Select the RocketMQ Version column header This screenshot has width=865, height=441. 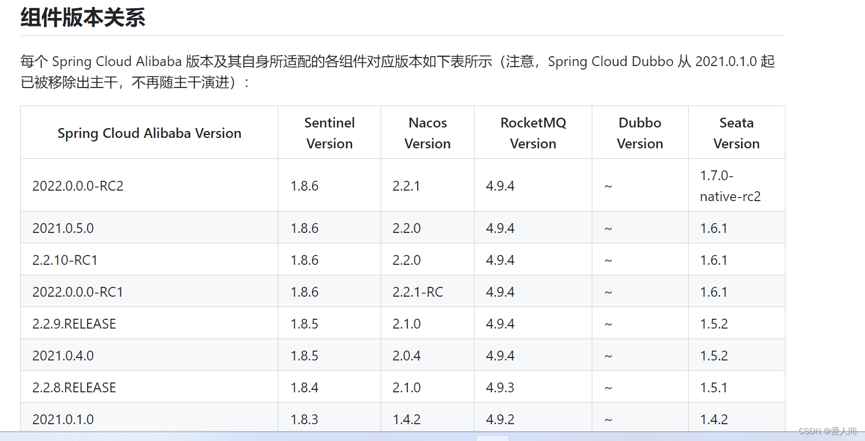point(533,133)
